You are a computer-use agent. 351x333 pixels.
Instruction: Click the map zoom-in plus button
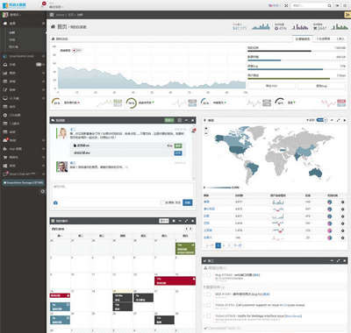click(206, 129)
